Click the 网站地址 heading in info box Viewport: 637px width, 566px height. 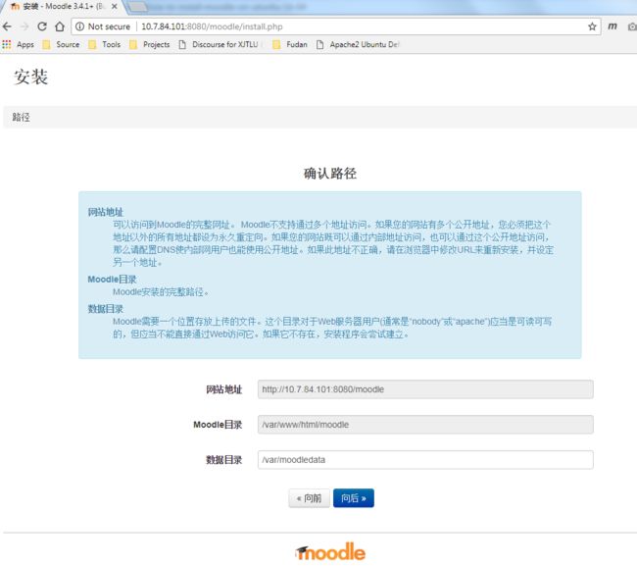coord(105,212)
